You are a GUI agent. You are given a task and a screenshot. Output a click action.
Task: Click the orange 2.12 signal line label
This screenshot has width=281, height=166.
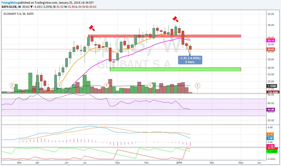[270, 134]
